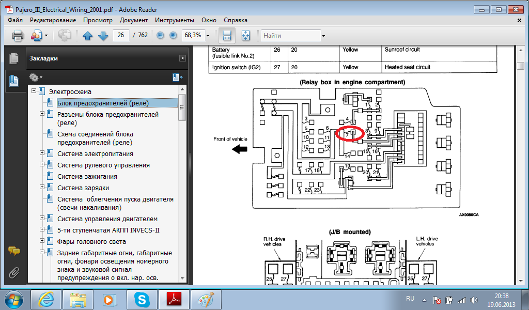Toggle the fit one full page view
This screenshot has width=529, height=310.
pos(245,36)
